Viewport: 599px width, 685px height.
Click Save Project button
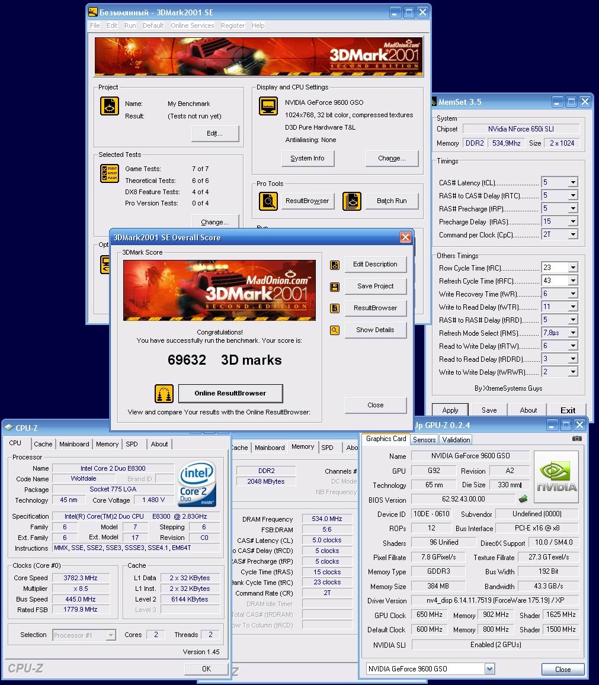[x=375, y=286]
